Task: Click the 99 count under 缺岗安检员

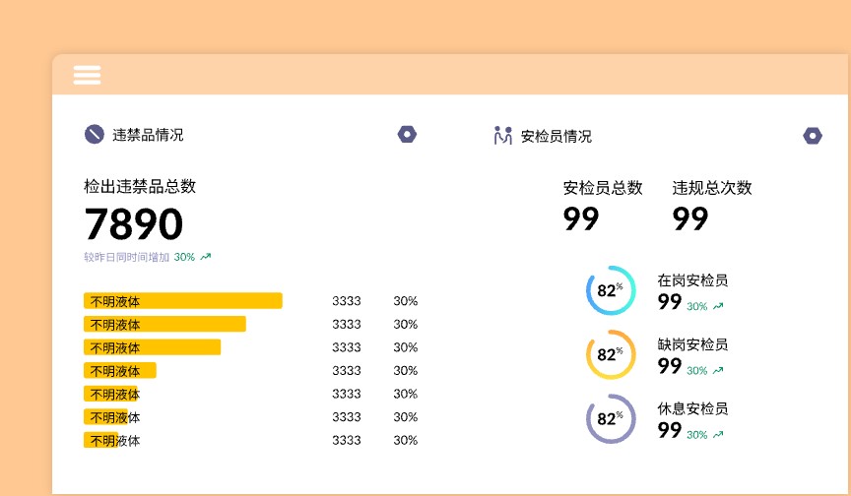Action: pyautogui.click(x=670, y=366)
